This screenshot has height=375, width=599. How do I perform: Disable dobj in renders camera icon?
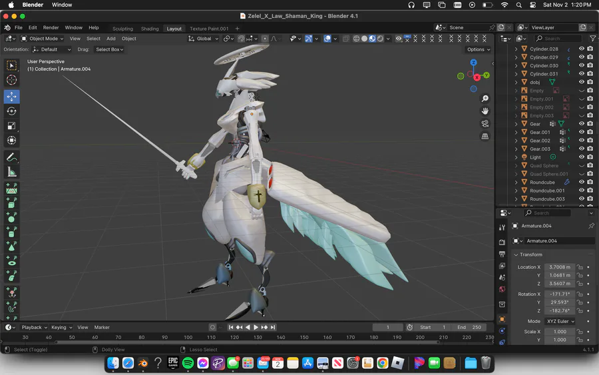click(x=590, y=82)
